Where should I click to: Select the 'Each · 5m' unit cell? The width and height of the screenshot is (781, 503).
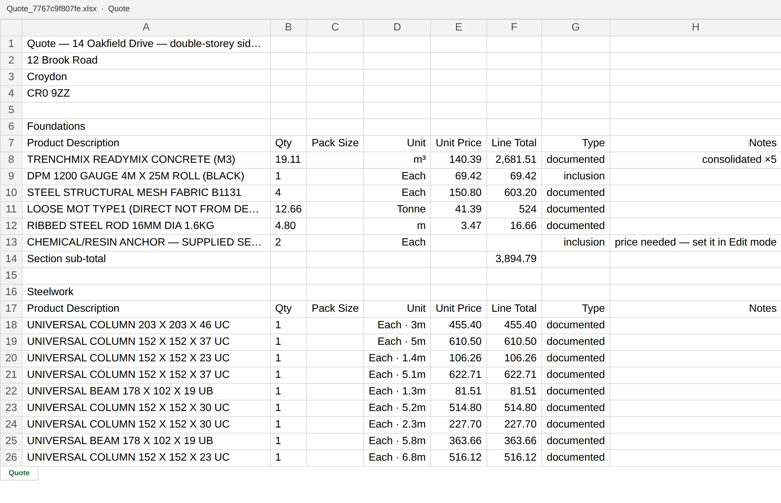tap(397, 342)
